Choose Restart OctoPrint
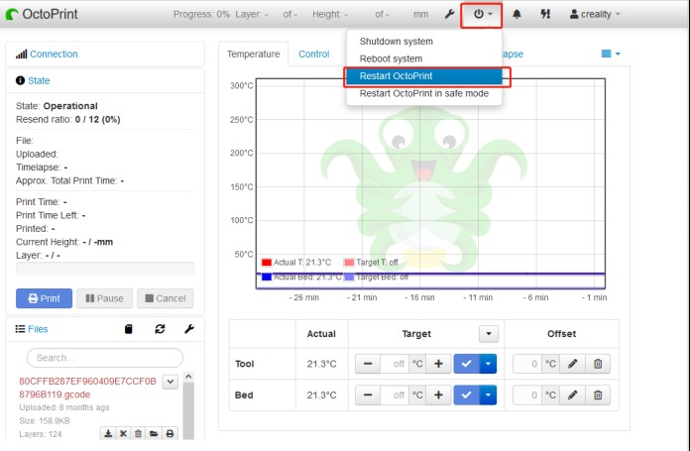Image resolution: width=690 pixels, height=451 pixels. (423, 76)
